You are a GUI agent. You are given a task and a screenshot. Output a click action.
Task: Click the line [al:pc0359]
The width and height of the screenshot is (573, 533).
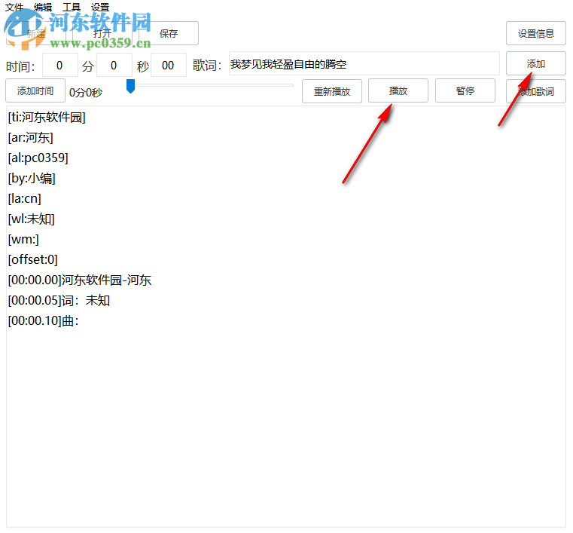coord(38,158)
